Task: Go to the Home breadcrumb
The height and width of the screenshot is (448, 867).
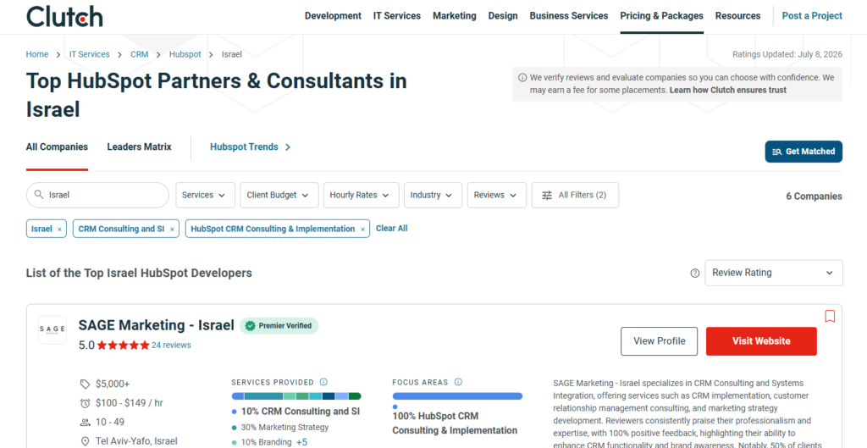Action: (37, 54)
